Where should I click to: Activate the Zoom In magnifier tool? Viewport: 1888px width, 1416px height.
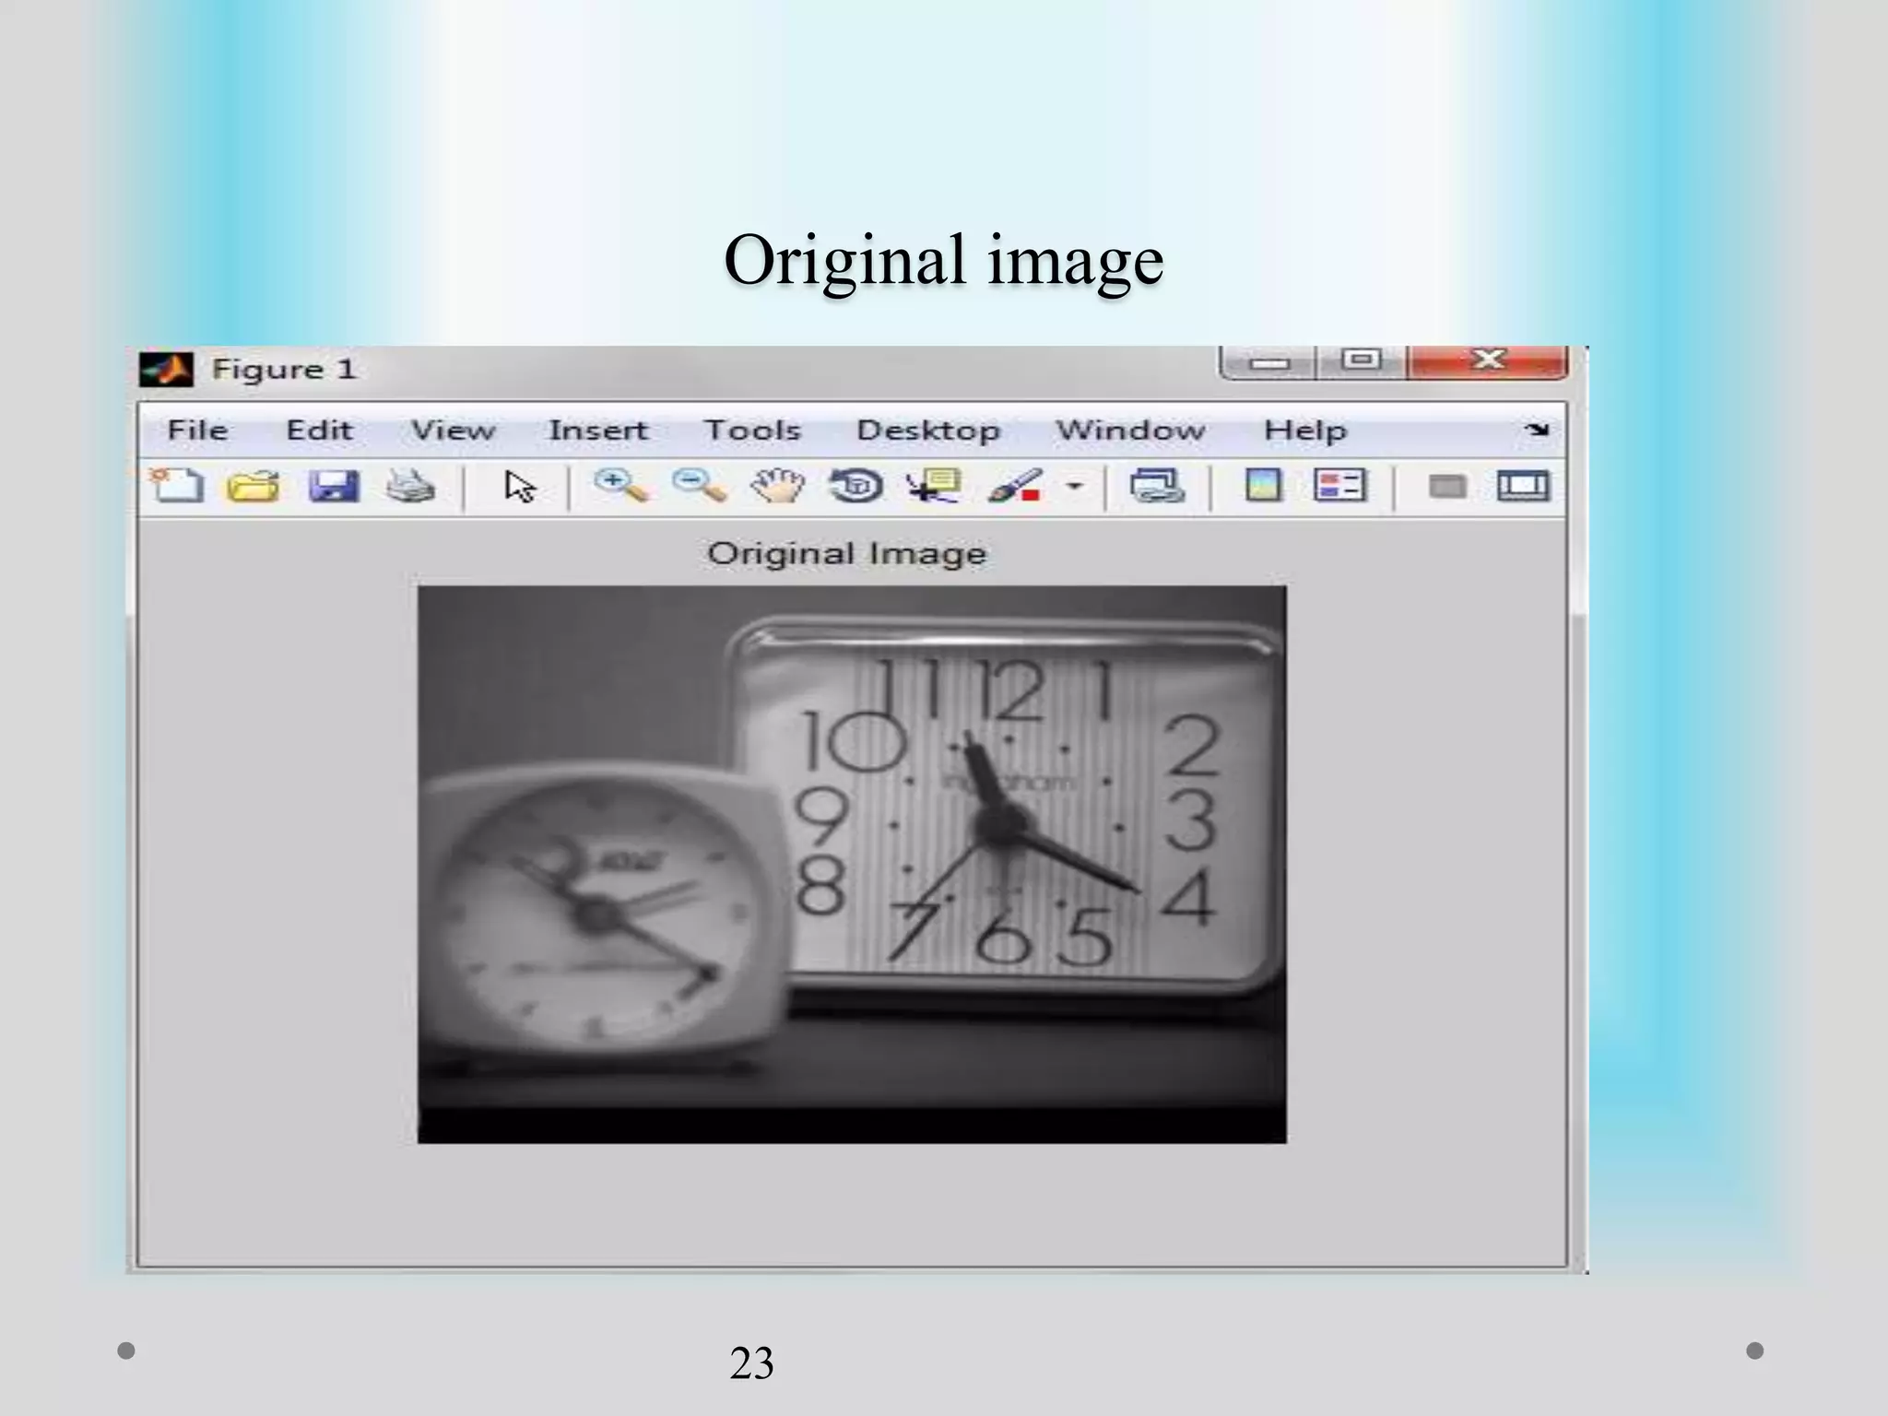(620, 485)
